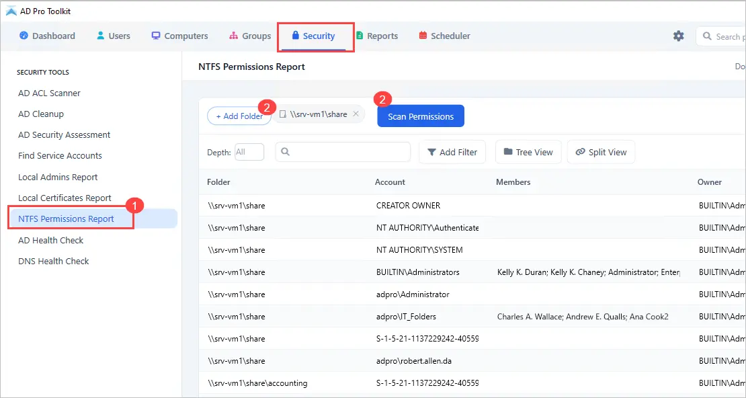The width and height of the screenshot is (746, 398).
Task: Click the top search box
Action: [720, 36]
